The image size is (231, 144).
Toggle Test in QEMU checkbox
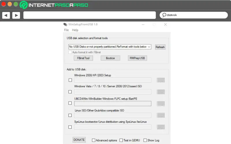[x=121, y=140]
